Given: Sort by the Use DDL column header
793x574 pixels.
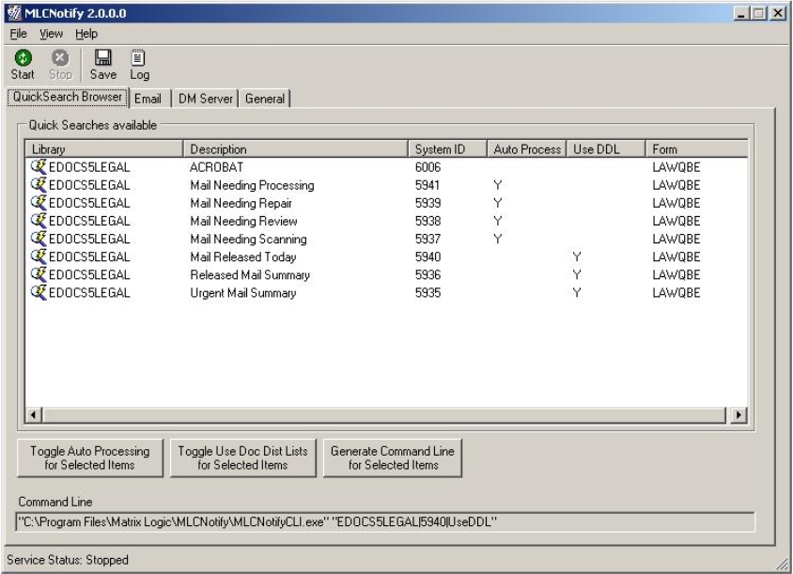Looking at the screenshot, I should [606, 149].
